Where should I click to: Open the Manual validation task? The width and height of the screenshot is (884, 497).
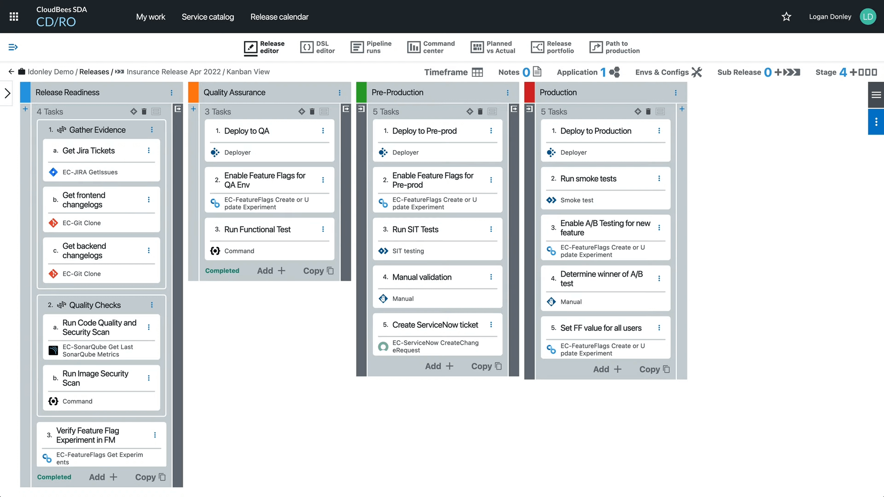[422, 277]
